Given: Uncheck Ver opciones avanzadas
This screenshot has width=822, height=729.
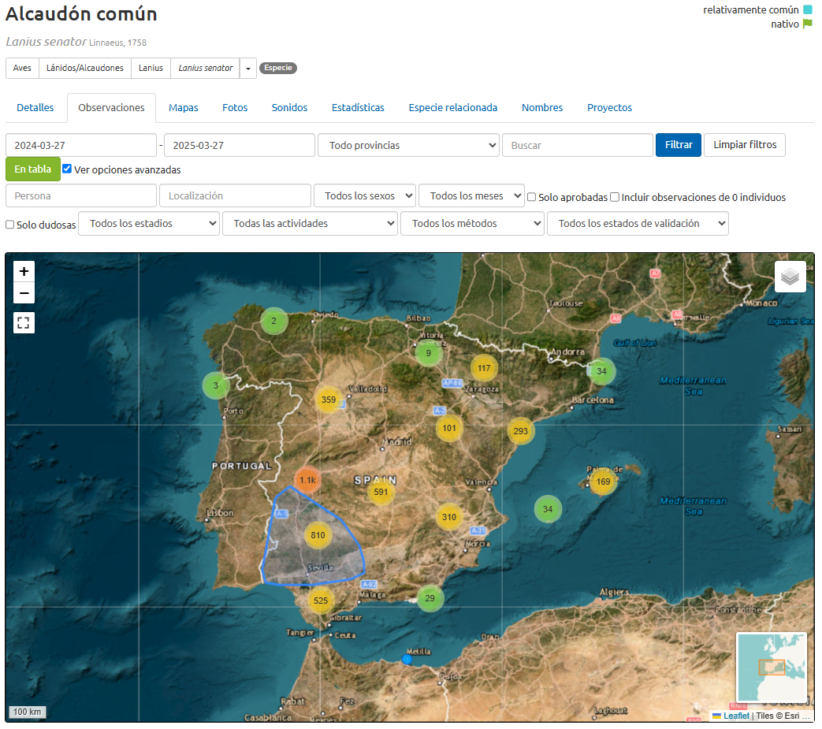Looking at the screenshot, I should coord(67,169).
